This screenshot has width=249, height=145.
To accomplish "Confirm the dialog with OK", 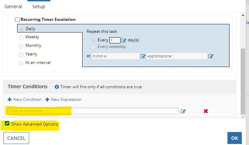I will coord(235,138).
